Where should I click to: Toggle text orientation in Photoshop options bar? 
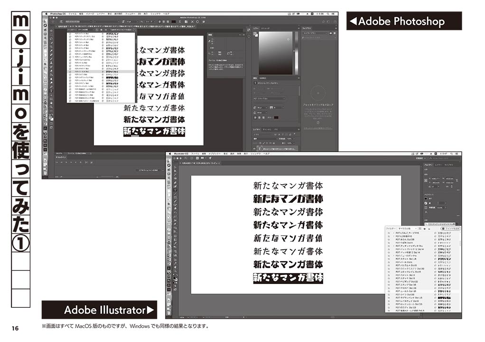click(61, 22)
